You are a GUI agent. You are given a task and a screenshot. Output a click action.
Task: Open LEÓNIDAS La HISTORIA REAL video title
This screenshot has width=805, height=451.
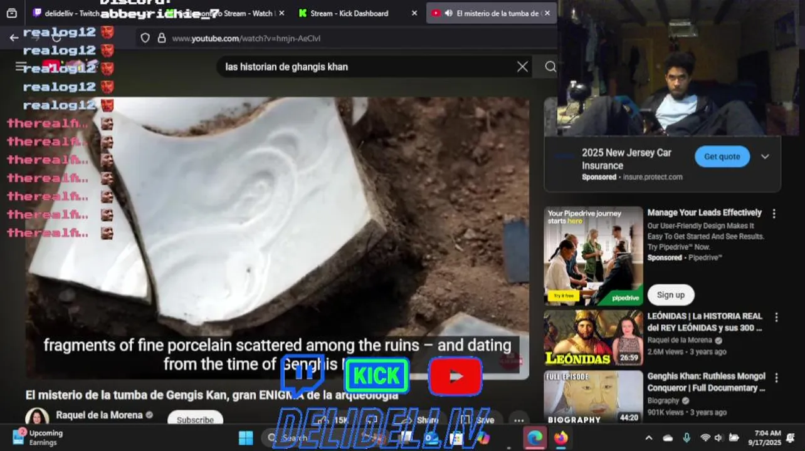click(x=705, y=322)
